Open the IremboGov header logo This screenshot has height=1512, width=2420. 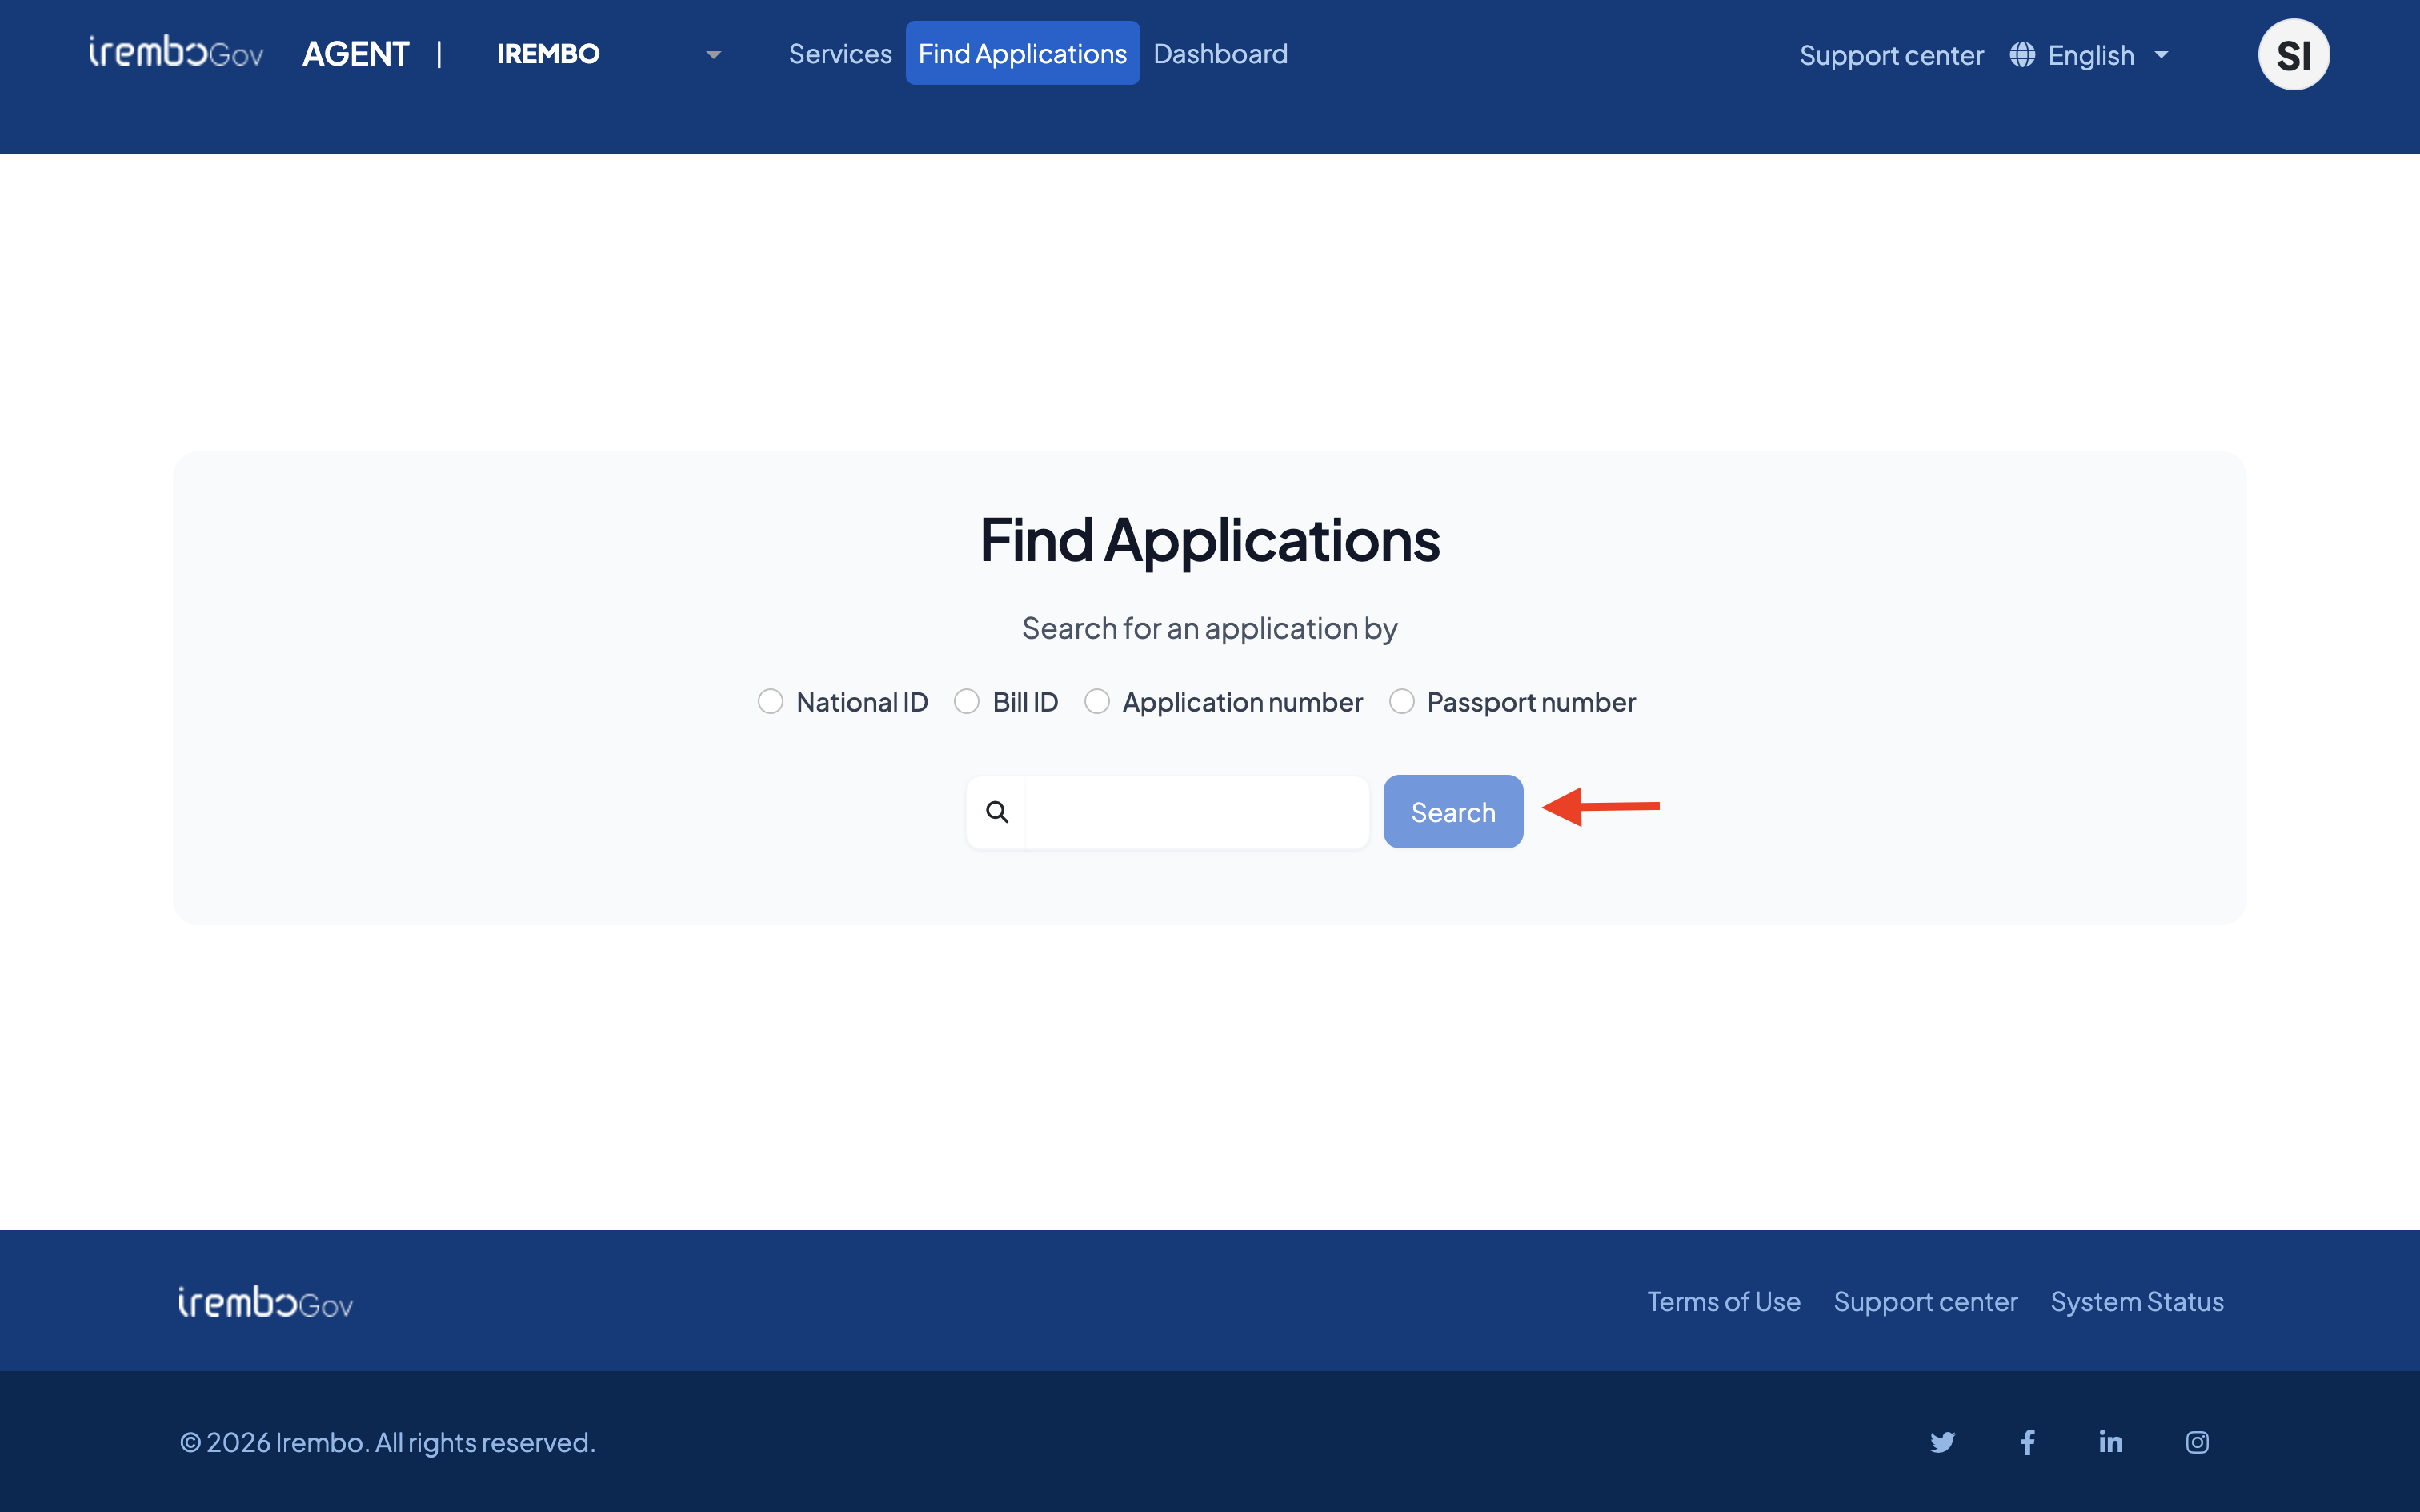click(176, 52)
